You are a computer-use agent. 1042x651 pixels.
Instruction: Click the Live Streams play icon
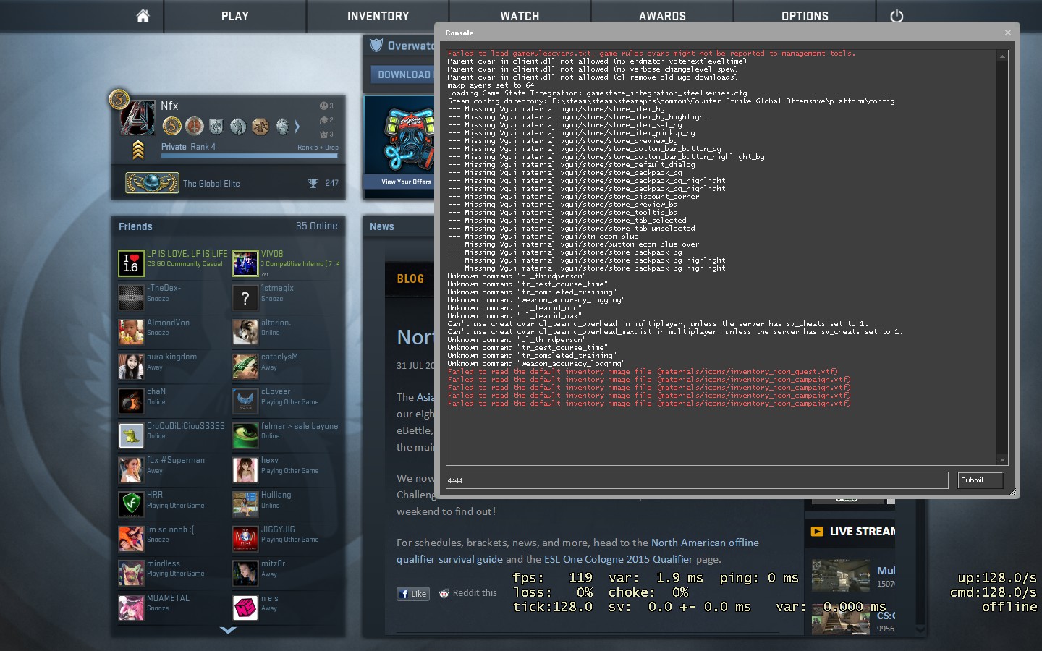click(817, 531)
